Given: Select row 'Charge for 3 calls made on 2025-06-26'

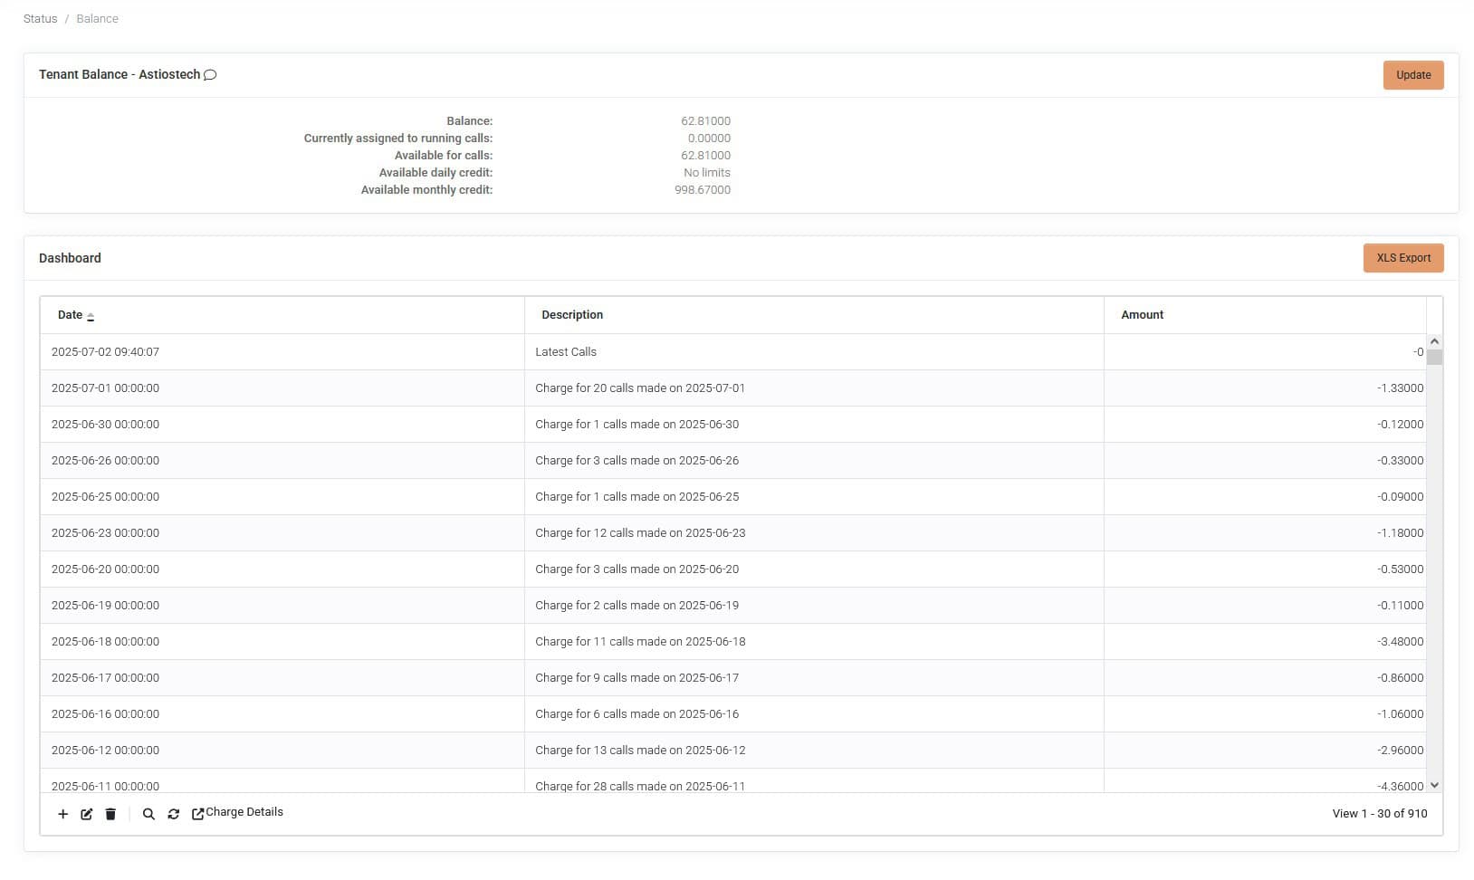Looking at the screenshot, I should (x=733, y=461).
